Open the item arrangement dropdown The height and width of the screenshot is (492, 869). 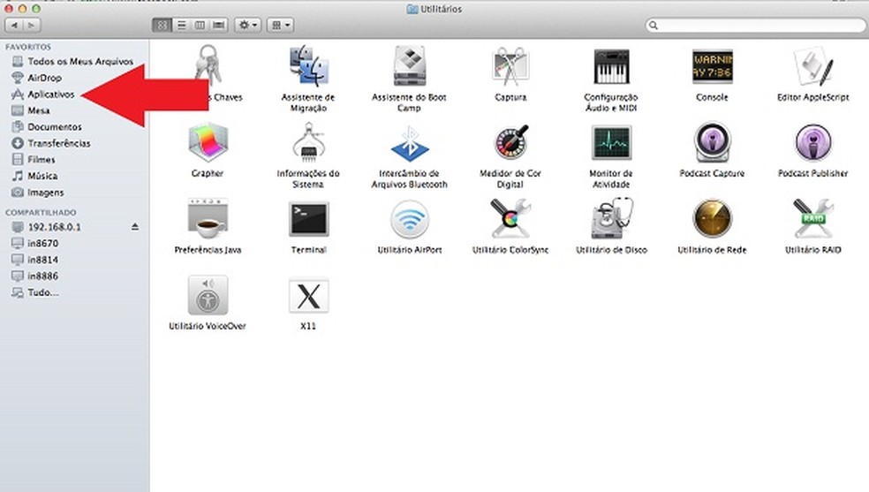click(281, 26)
